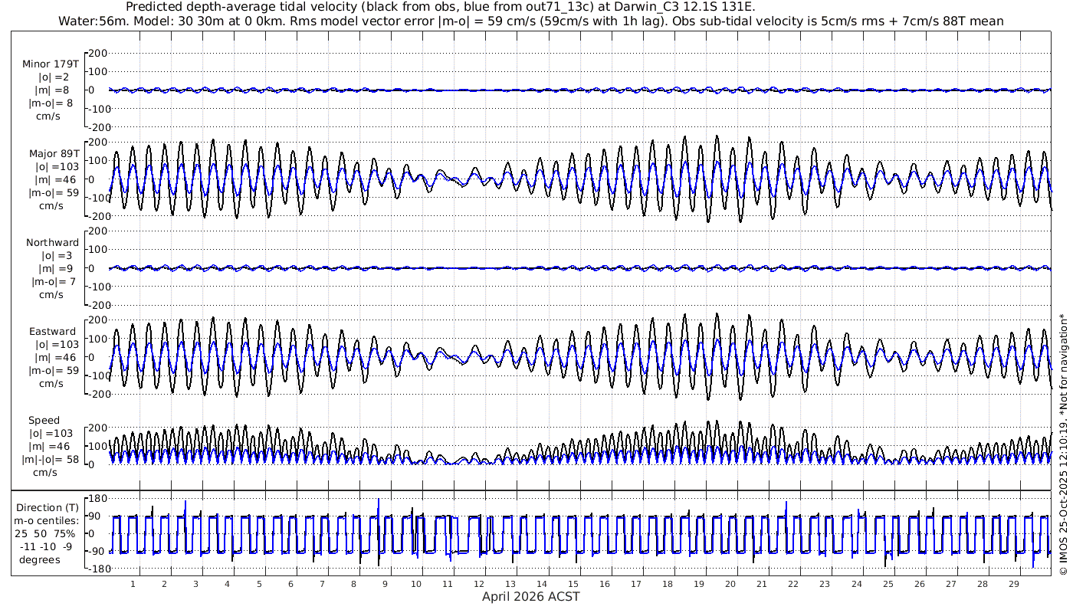The width and height of the screenshot is (1073, 613).
Task: Click the 'Direction (T)' panel label
Action: 48,507
